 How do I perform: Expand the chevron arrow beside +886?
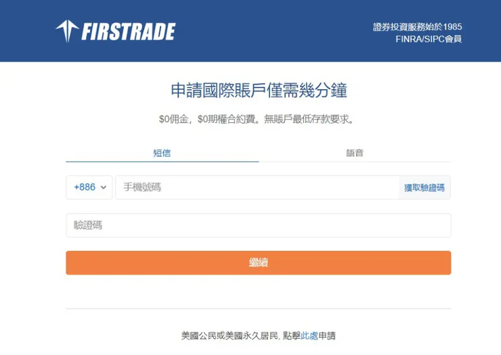click(104, 188)
